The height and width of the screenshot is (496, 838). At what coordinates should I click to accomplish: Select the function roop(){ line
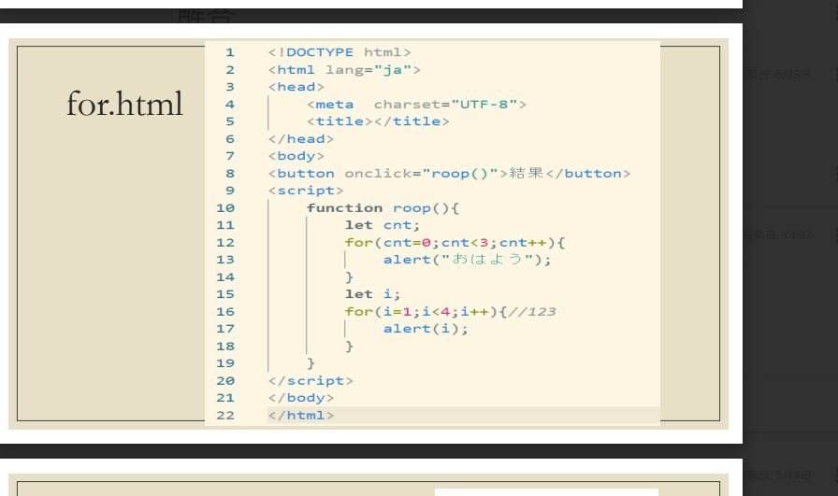click(383, 208)
